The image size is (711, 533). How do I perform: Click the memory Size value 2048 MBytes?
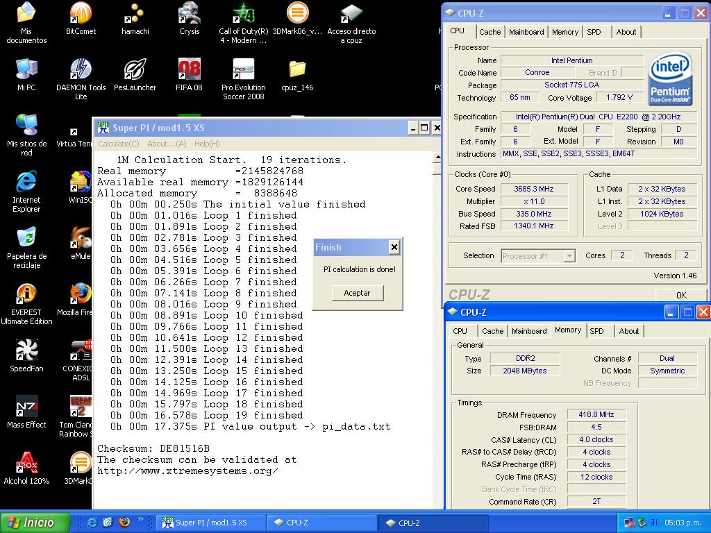tap(525, 371)
